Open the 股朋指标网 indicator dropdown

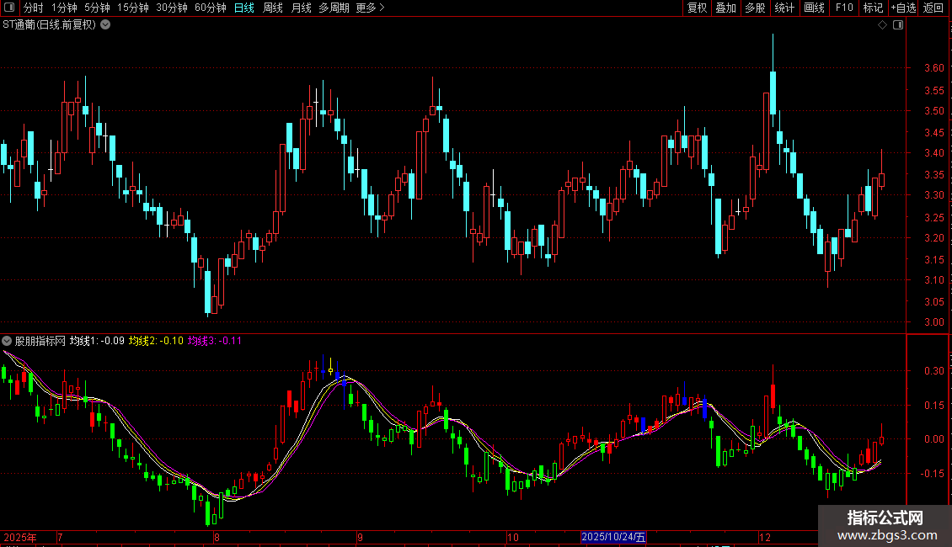(x=7, y=341)
